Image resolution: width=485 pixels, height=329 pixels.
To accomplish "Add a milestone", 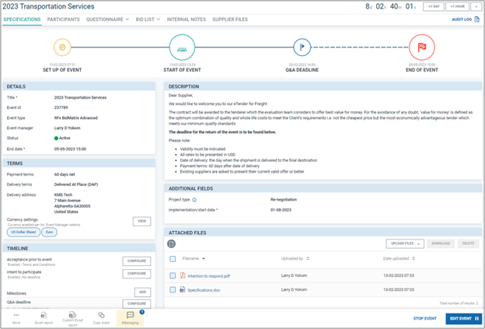I will 142,292.
